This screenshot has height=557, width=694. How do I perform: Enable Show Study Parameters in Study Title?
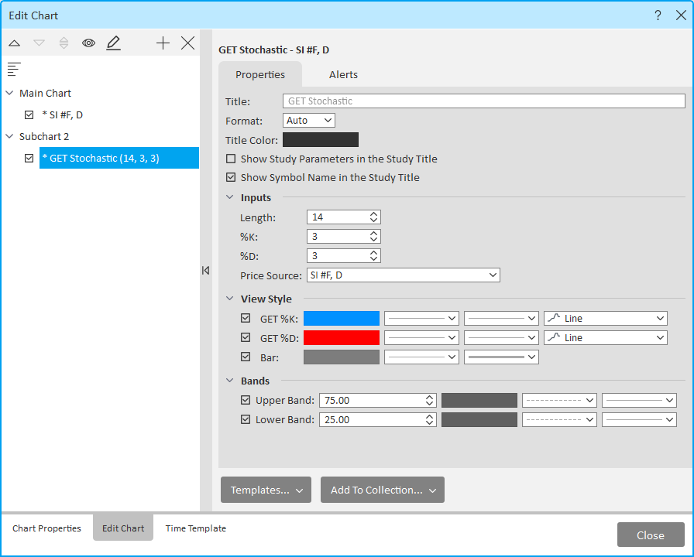[x=231, y=159]
